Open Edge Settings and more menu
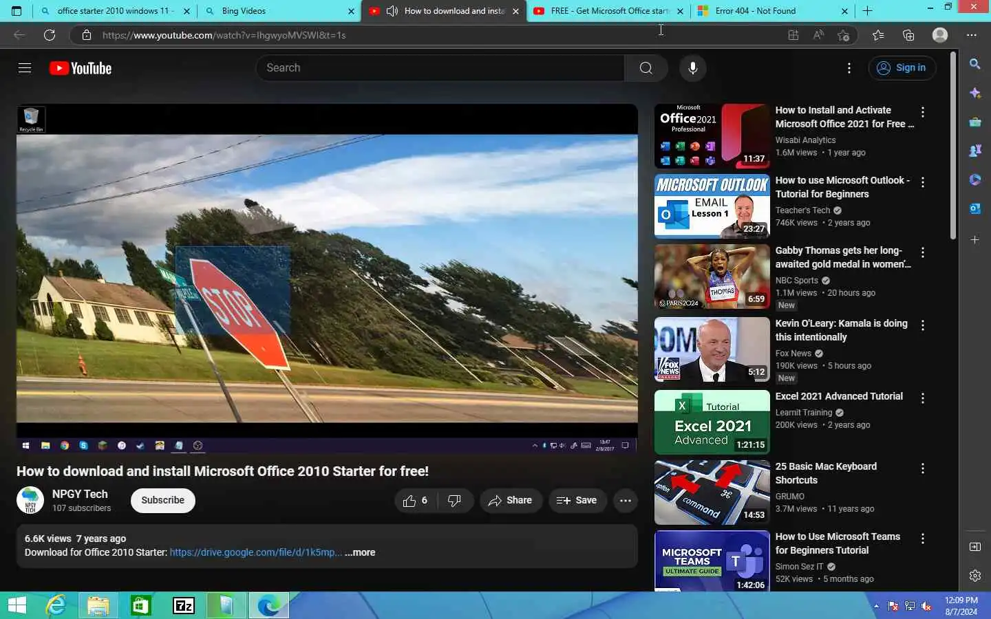Screen dimensions: 991x619 click(972, 35)
